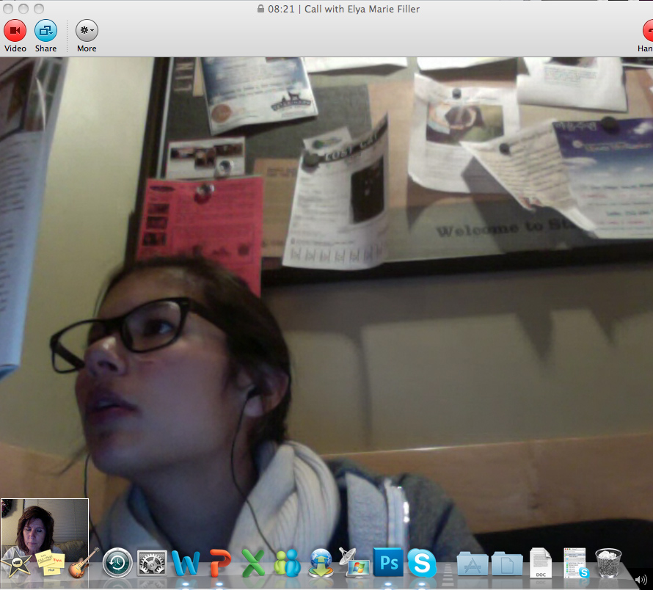
Task: Launch Microsoft Excel from the dock
Action: [253, 564]
